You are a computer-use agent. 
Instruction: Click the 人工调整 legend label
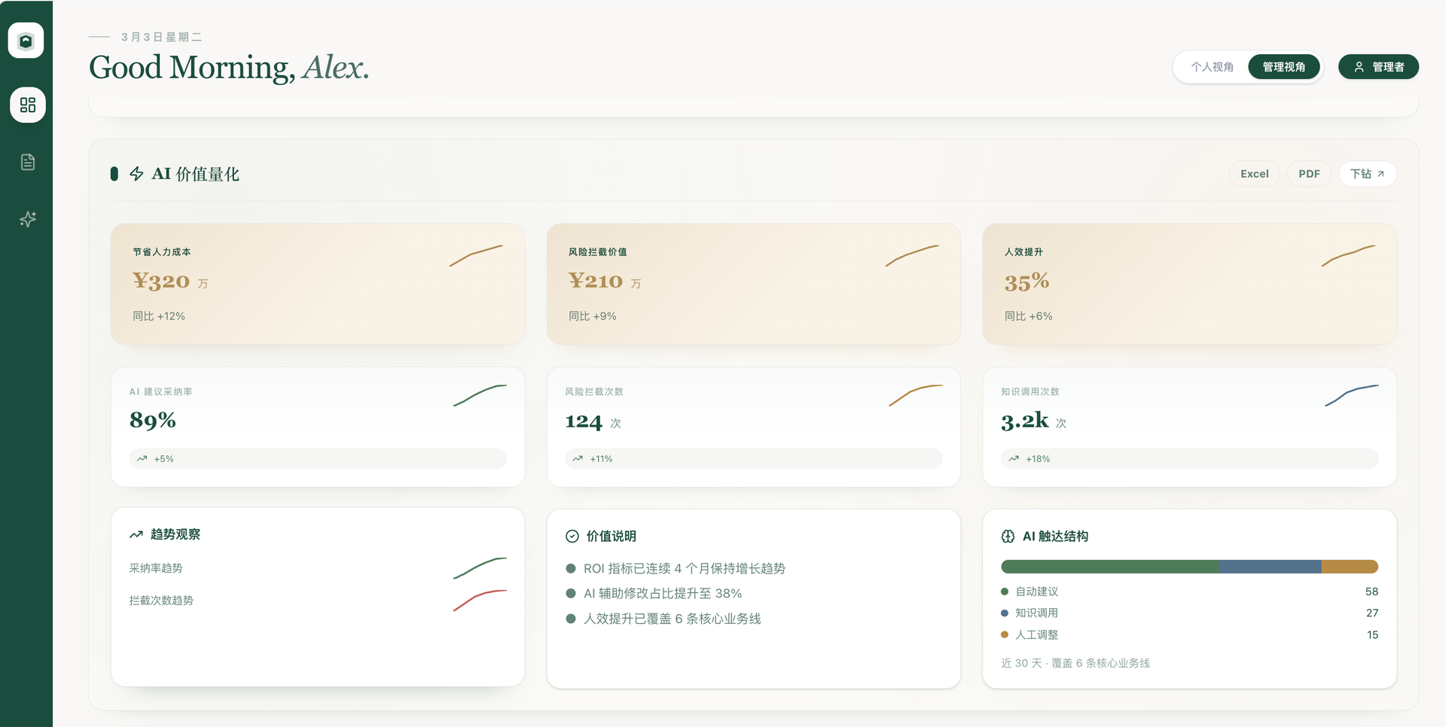(1037, 634)
